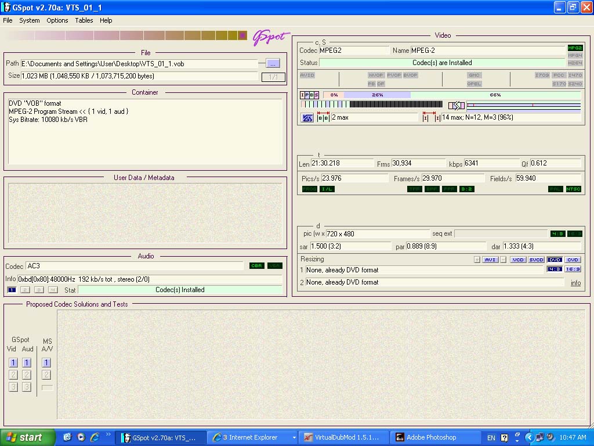Expand Internet Explorer taskbar group dropdown

pyautogui.click(x=294, y=437)
